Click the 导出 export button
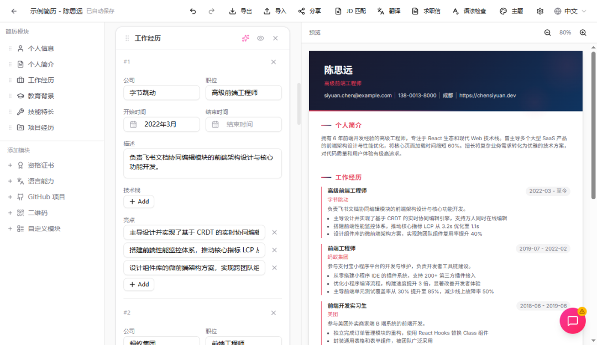 pos(240,11)
